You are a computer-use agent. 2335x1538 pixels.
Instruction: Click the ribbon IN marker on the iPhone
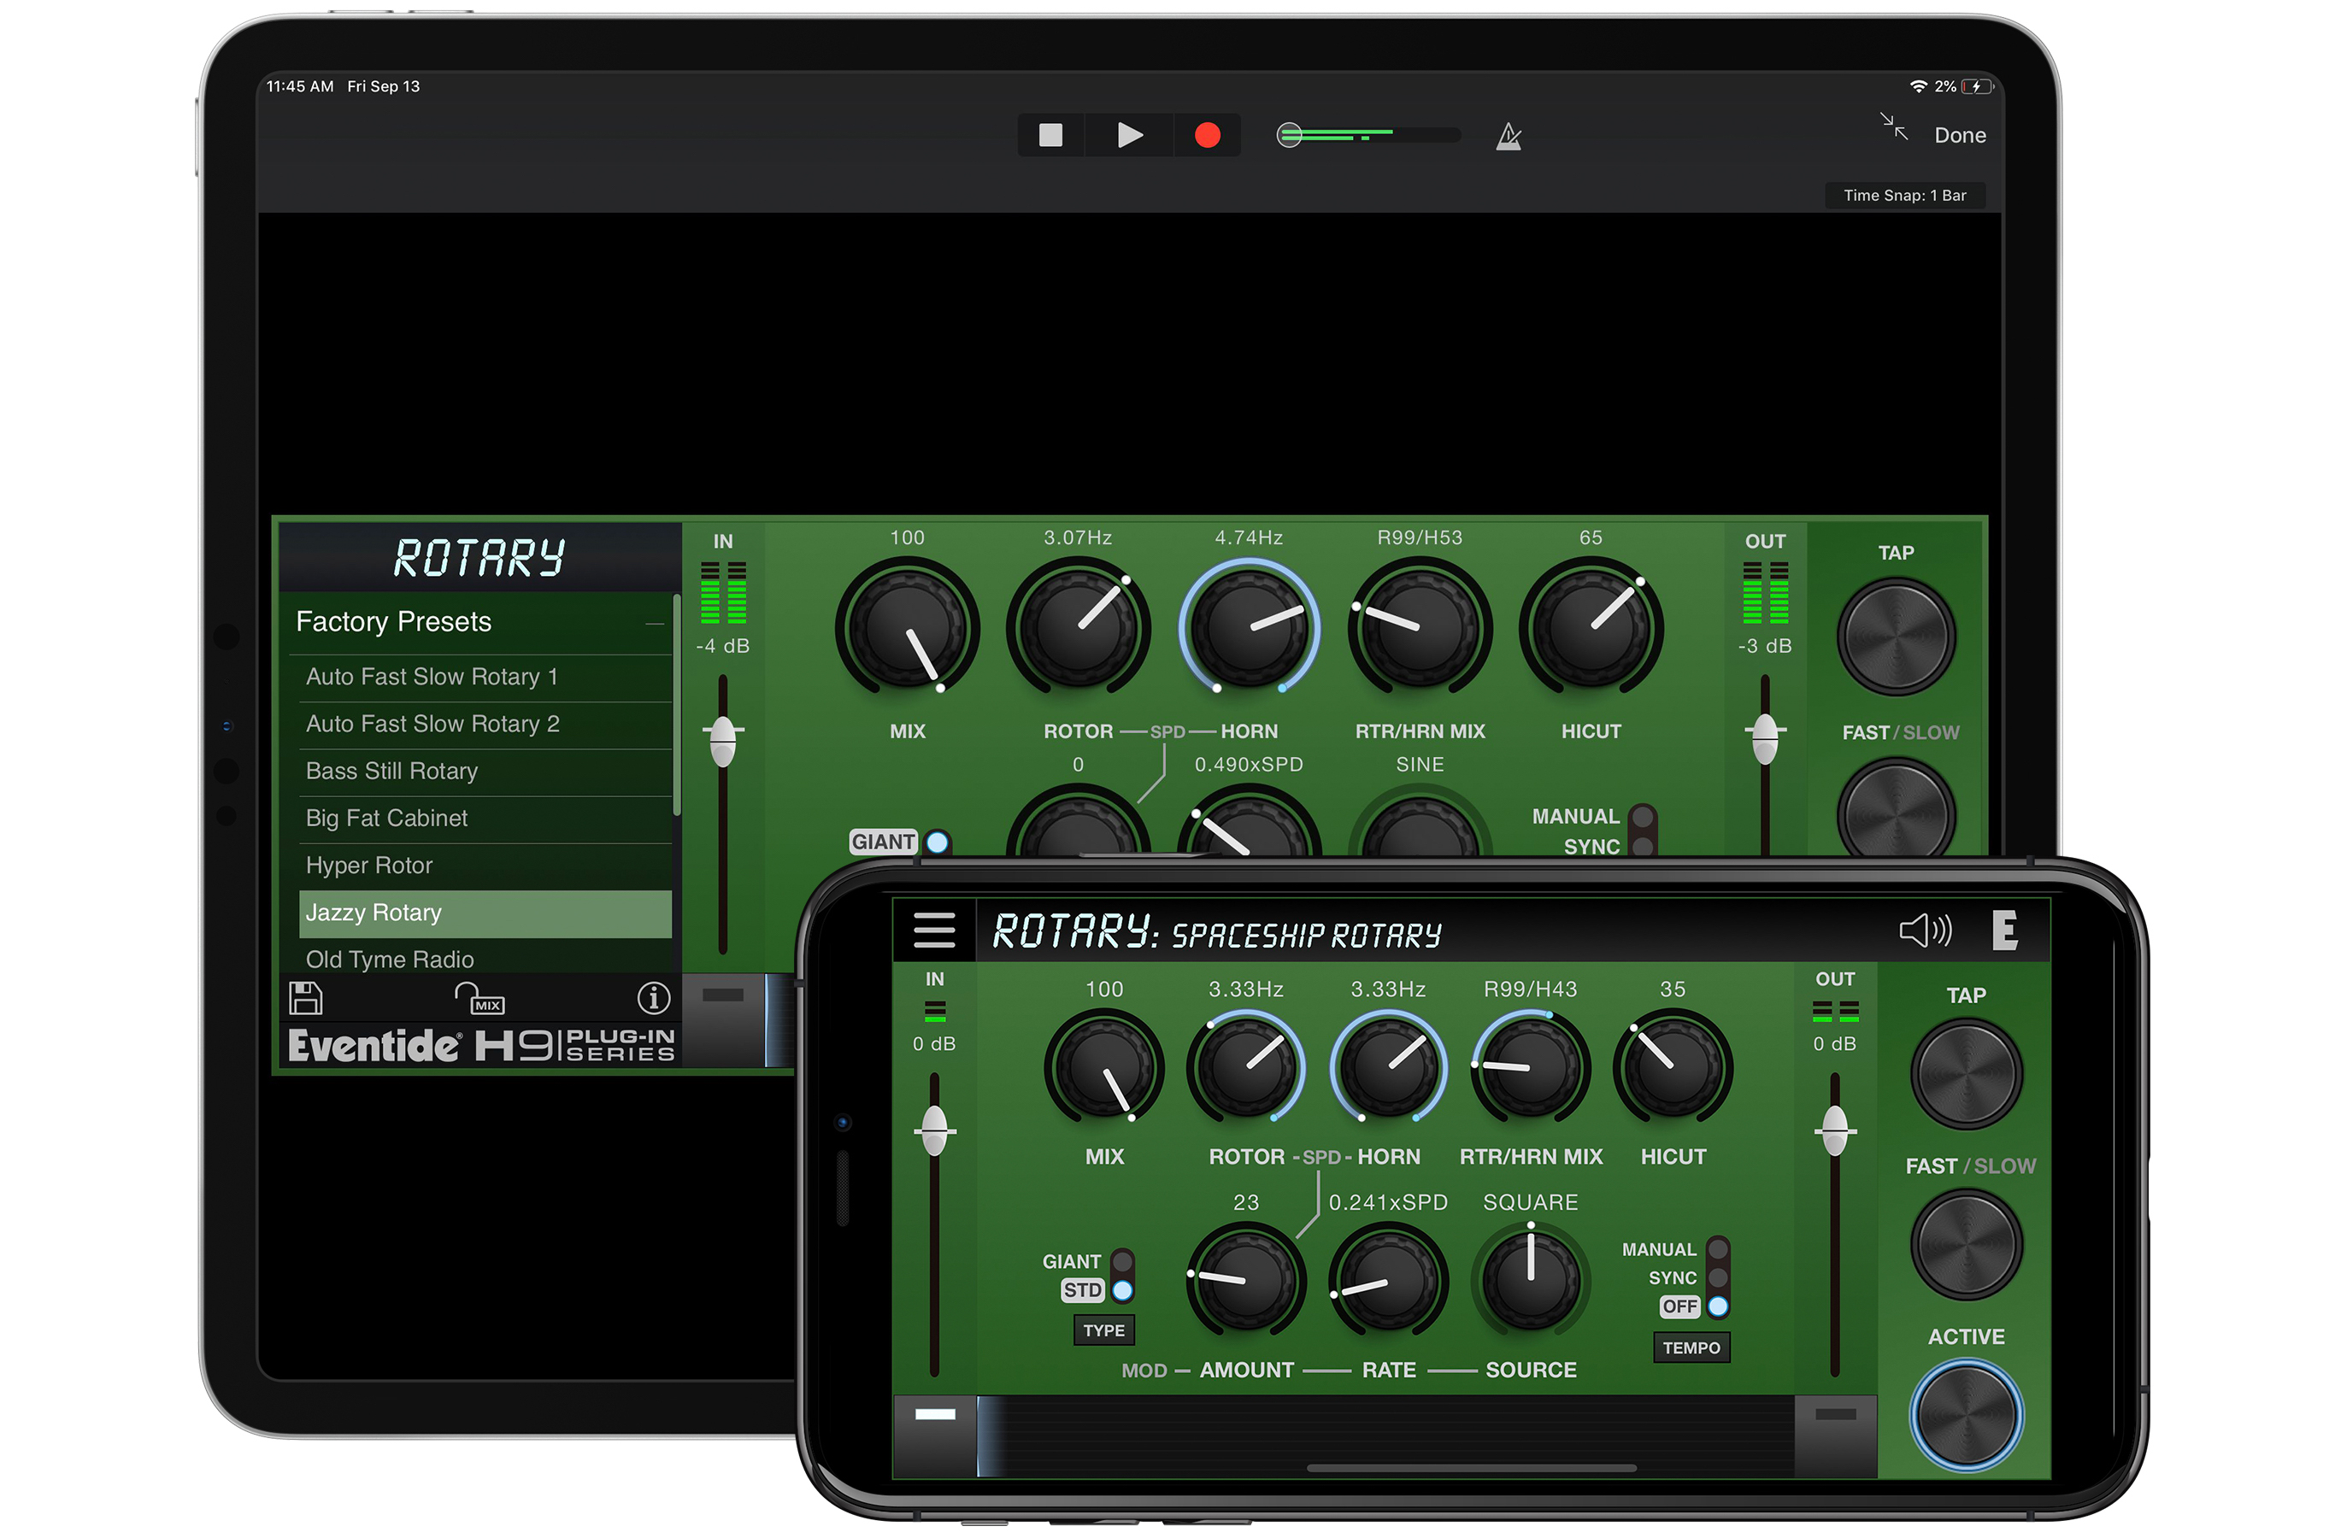pos(934,1416)
